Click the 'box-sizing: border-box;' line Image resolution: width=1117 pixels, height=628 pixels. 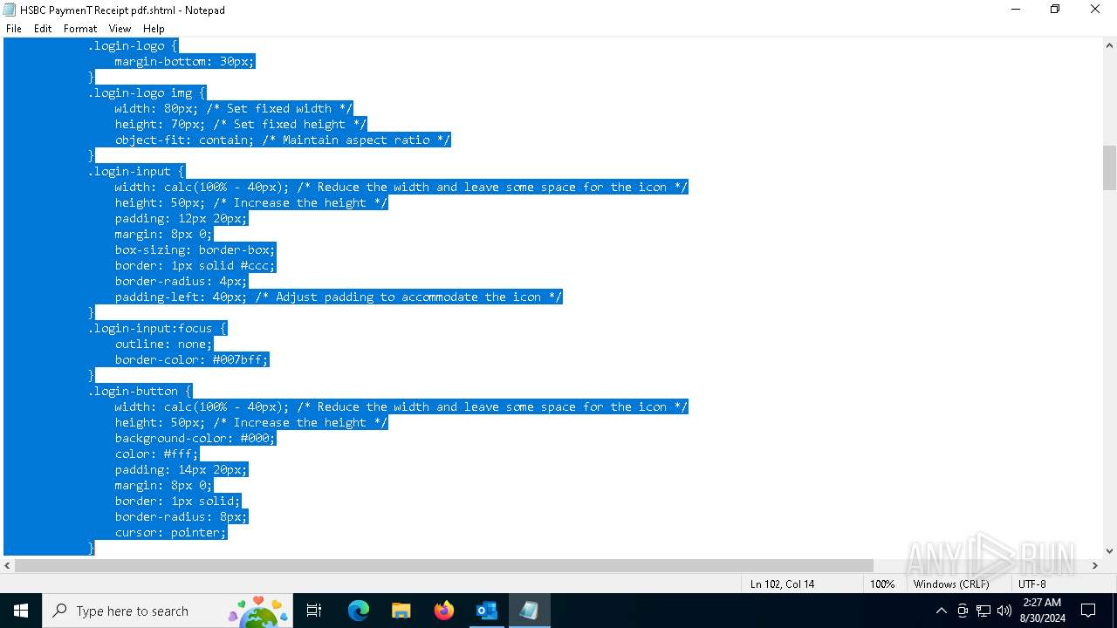195,249
